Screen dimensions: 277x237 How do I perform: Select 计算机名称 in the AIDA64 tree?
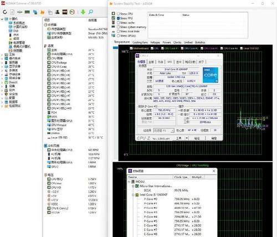(x=20, y=27)
